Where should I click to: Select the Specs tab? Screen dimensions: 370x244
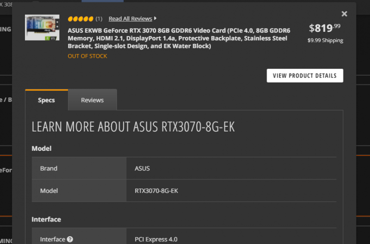[46, 100]
